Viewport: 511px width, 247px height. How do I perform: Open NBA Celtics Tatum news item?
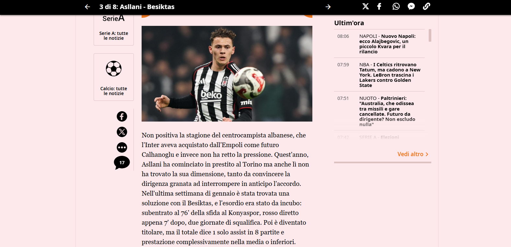[379, 75]
